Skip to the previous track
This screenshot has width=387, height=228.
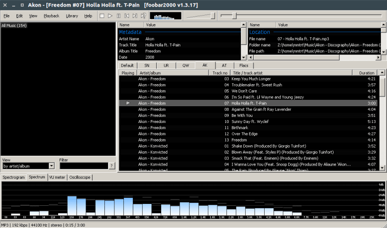127,16
